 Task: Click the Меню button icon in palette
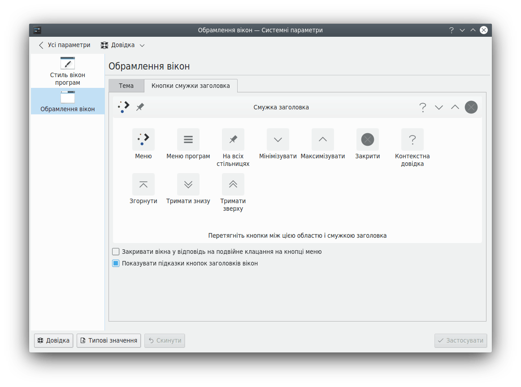[x=143, y=139]
